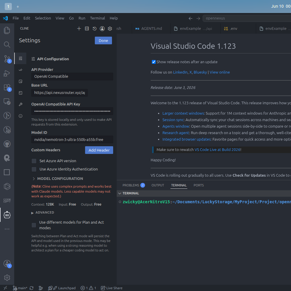Open the Terminal menu in menu bar
Screen dimensions: 291x291
pyautogui.click(x=97, y=18)
